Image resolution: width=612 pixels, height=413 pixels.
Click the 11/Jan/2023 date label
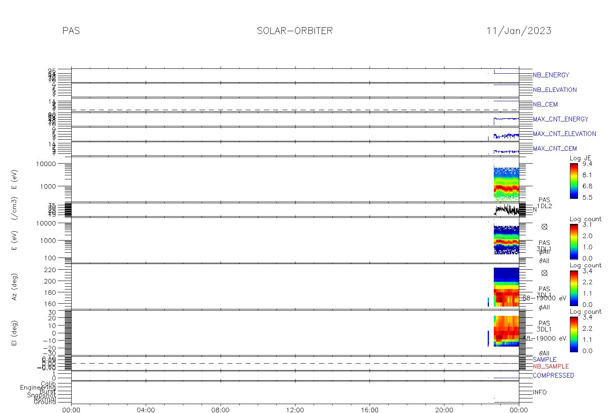click(x=519, y=31)
